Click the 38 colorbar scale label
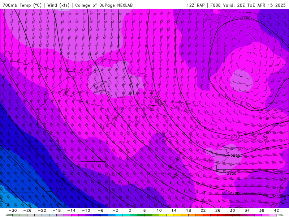This screenshot has width=289, height=217. tap(262, 210)
